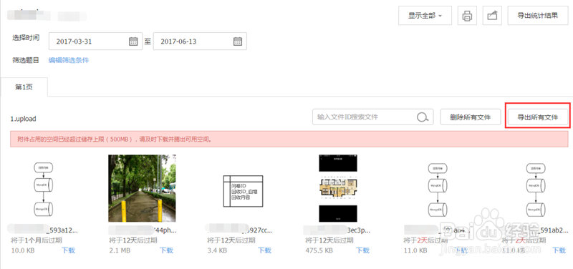
Task: Open the 编辑筛选条件 link
Action: click(x=69, y=60)
